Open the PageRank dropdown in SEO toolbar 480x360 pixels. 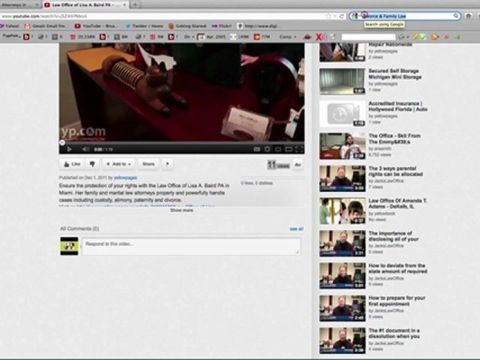pyautogui.click(x=11, y=36)
